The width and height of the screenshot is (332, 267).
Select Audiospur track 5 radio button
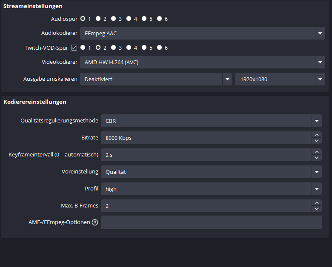(x=144, y=19)
